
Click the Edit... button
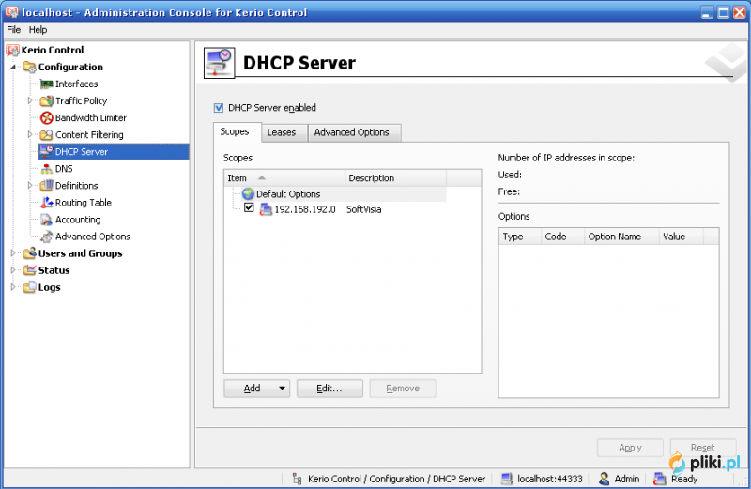[x=330, y=389]
